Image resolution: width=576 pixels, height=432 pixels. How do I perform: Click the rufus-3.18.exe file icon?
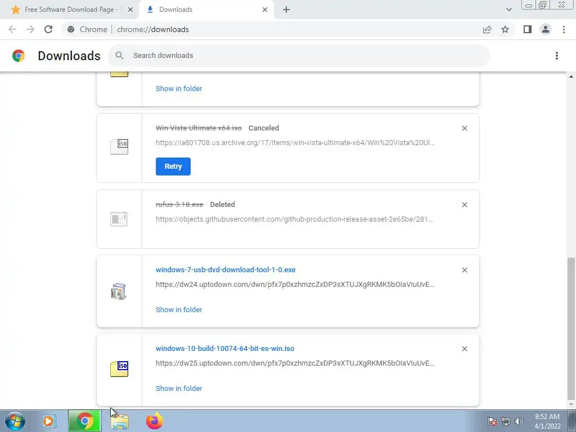[119, 219]
